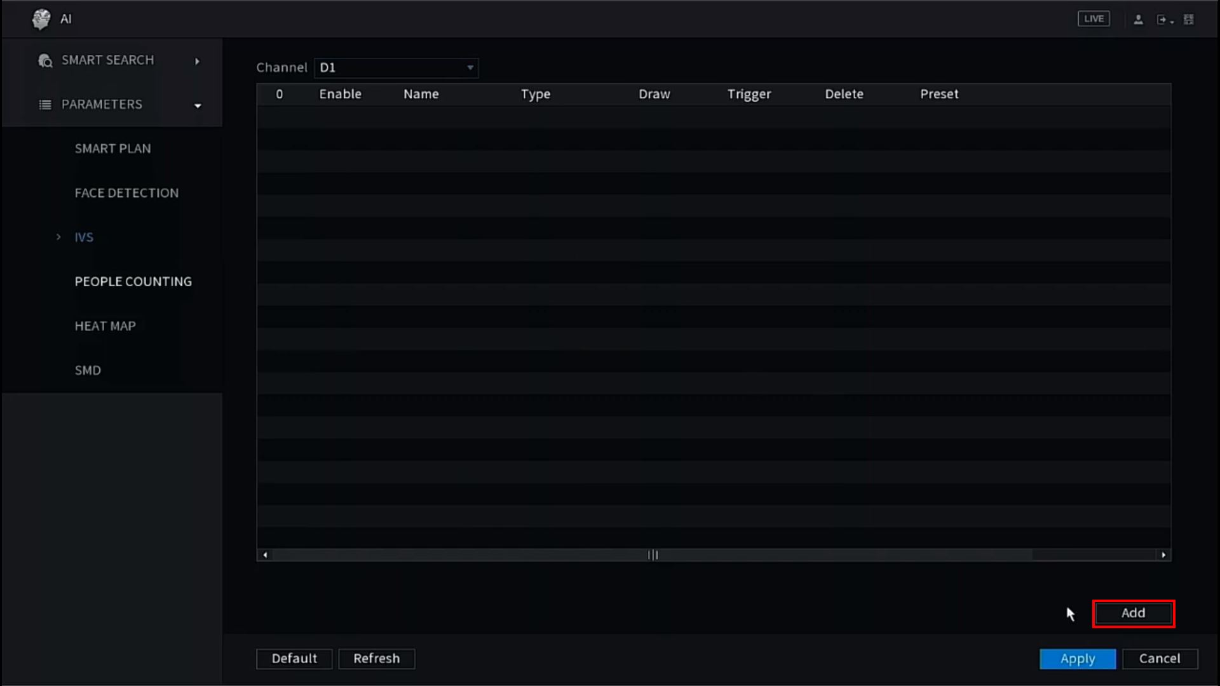The height and width of the screenshot is (686, 1220).
Task: Open the user account icon
Action: point(1138,20)
